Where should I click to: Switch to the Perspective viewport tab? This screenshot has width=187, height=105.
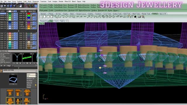44,21
